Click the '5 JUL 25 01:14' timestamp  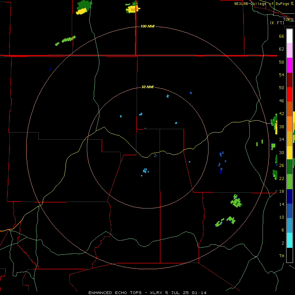[x=186, y=293]
